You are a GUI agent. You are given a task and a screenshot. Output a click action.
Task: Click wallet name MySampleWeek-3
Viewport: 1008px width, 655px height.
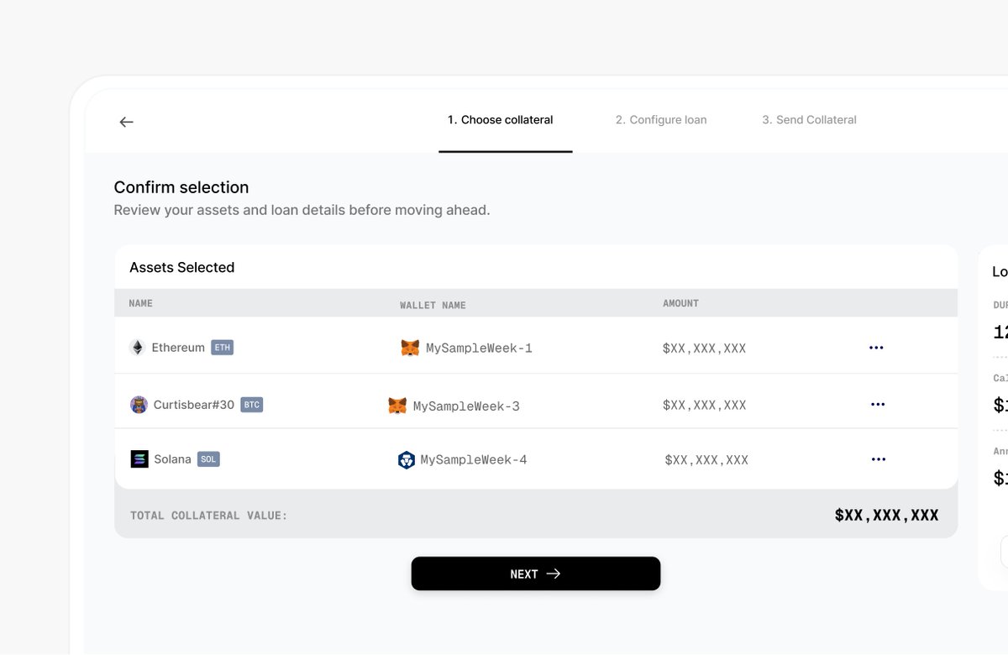click(x=466, y=406)
